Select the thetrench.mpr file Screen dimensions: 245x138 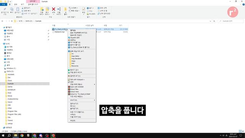point(60,32)
